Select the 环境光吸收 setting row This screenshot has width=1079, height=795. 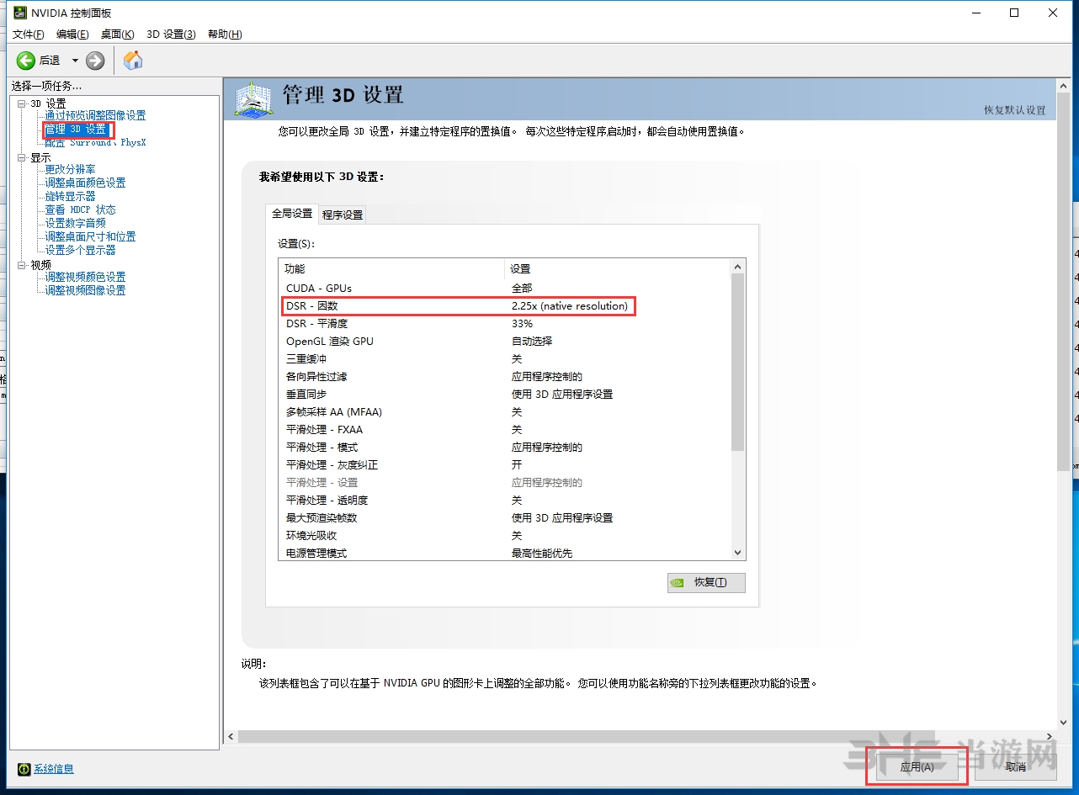(x=504, y=535)
